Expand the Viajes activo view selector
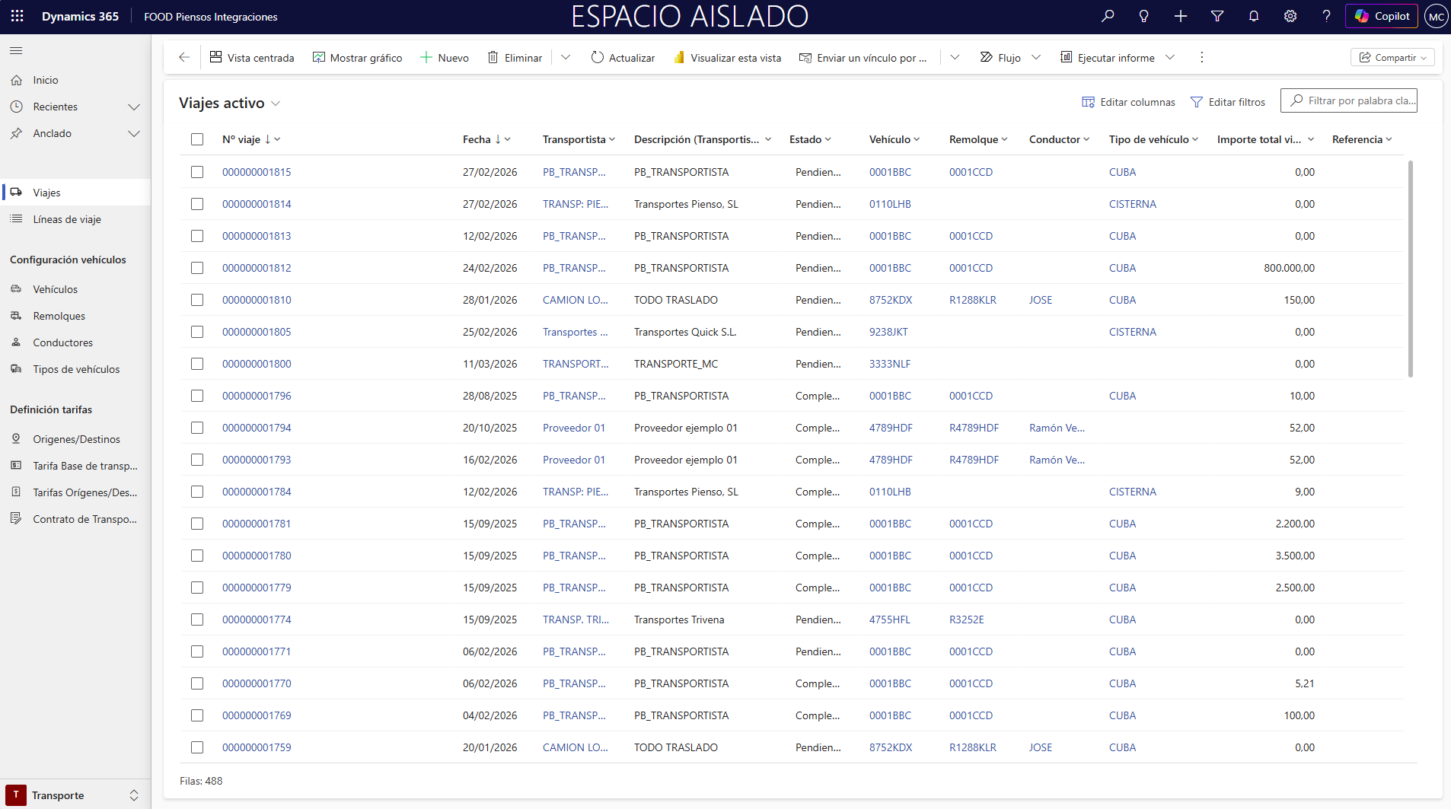 click(276, 104)
